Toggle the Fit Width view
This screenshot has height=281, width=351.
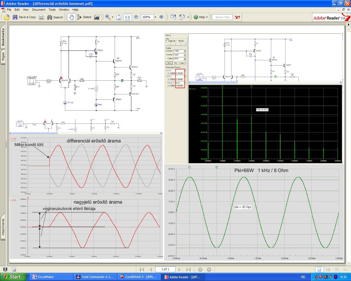[127, 17]
